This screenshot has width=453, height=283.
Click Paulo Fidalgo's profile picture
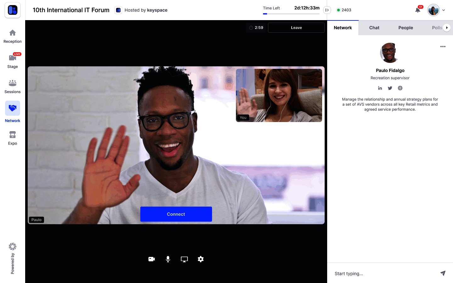[390, 53]
